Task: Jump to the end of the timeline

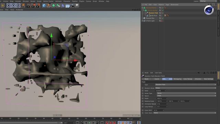Action: [x=102, y=123]
